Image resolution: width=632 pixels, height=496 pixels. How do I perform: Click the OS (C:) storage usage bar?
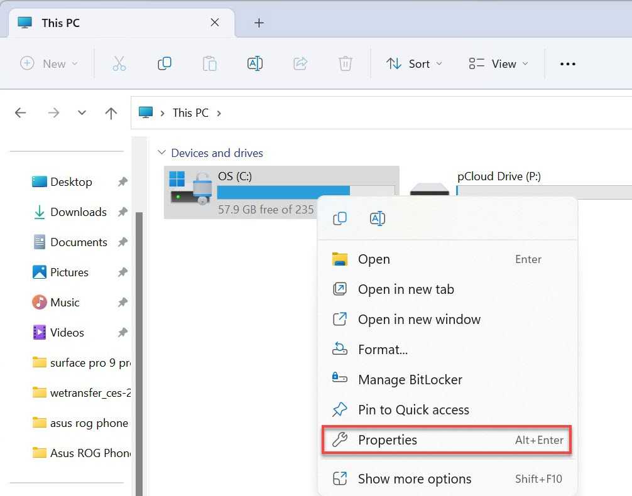coord(306,191)
